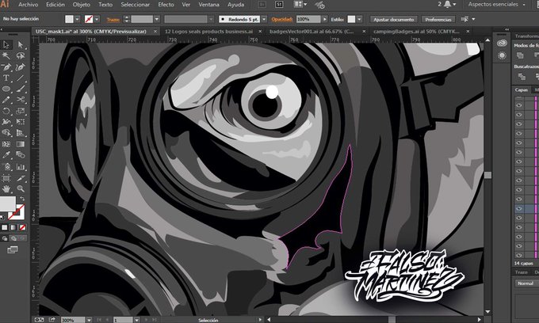Open the Trazo stroke panel link
The width and height of the screenshot is (539, 323).
[113, 20]
